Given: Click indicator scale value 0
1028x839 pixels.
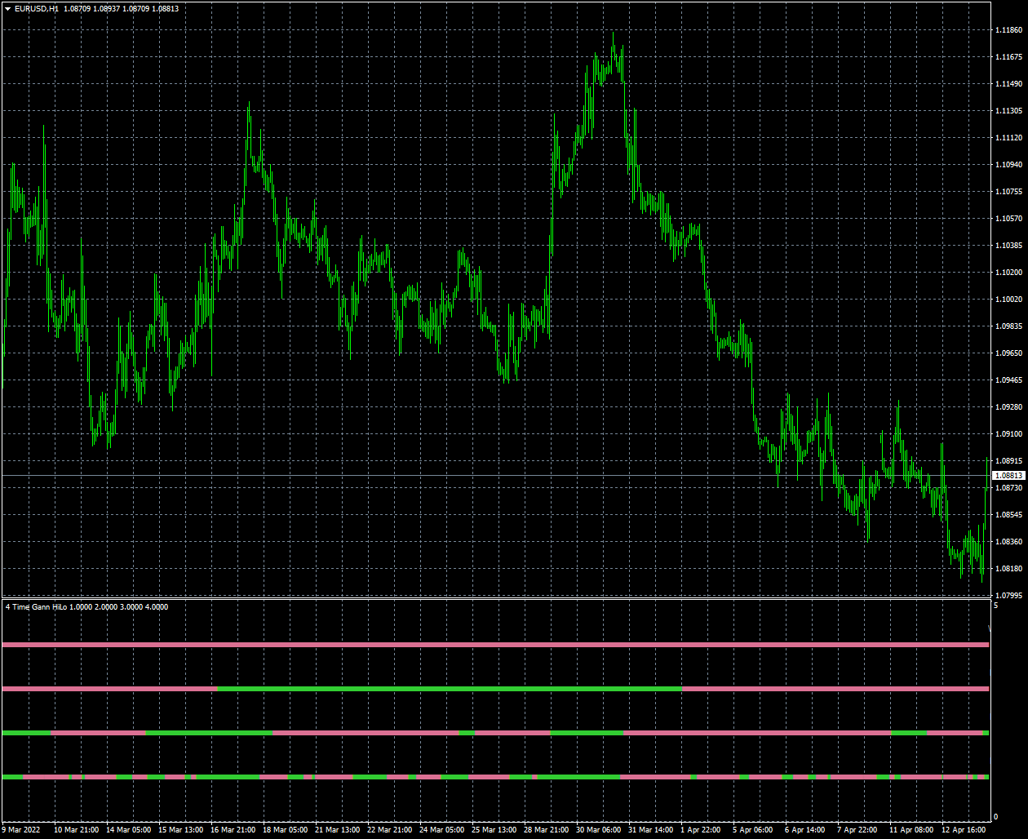Looking at the screenshot, I should pyautogui.click(x=995, y=817).
